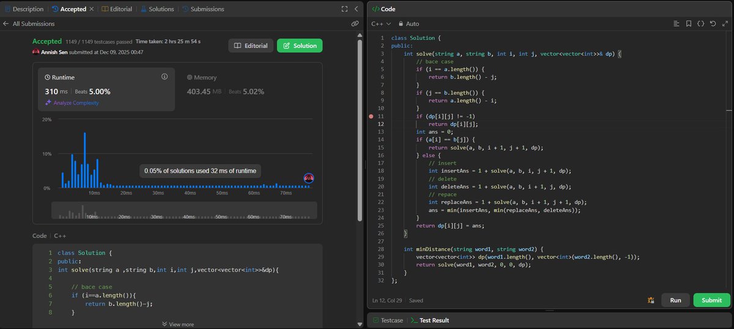Select the Accepted tab label
Viewport: 734px width, 329px height.
pos(73,9)
